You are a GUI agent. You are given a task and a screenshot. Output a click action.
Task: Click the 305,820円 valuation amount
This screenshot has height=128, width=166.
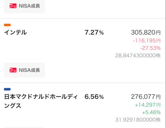click(x=146, y=32)
